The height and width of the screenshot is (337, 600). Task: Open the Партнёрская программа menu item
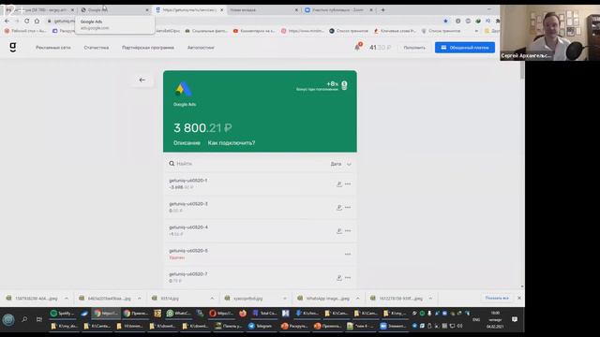[148, 48]
